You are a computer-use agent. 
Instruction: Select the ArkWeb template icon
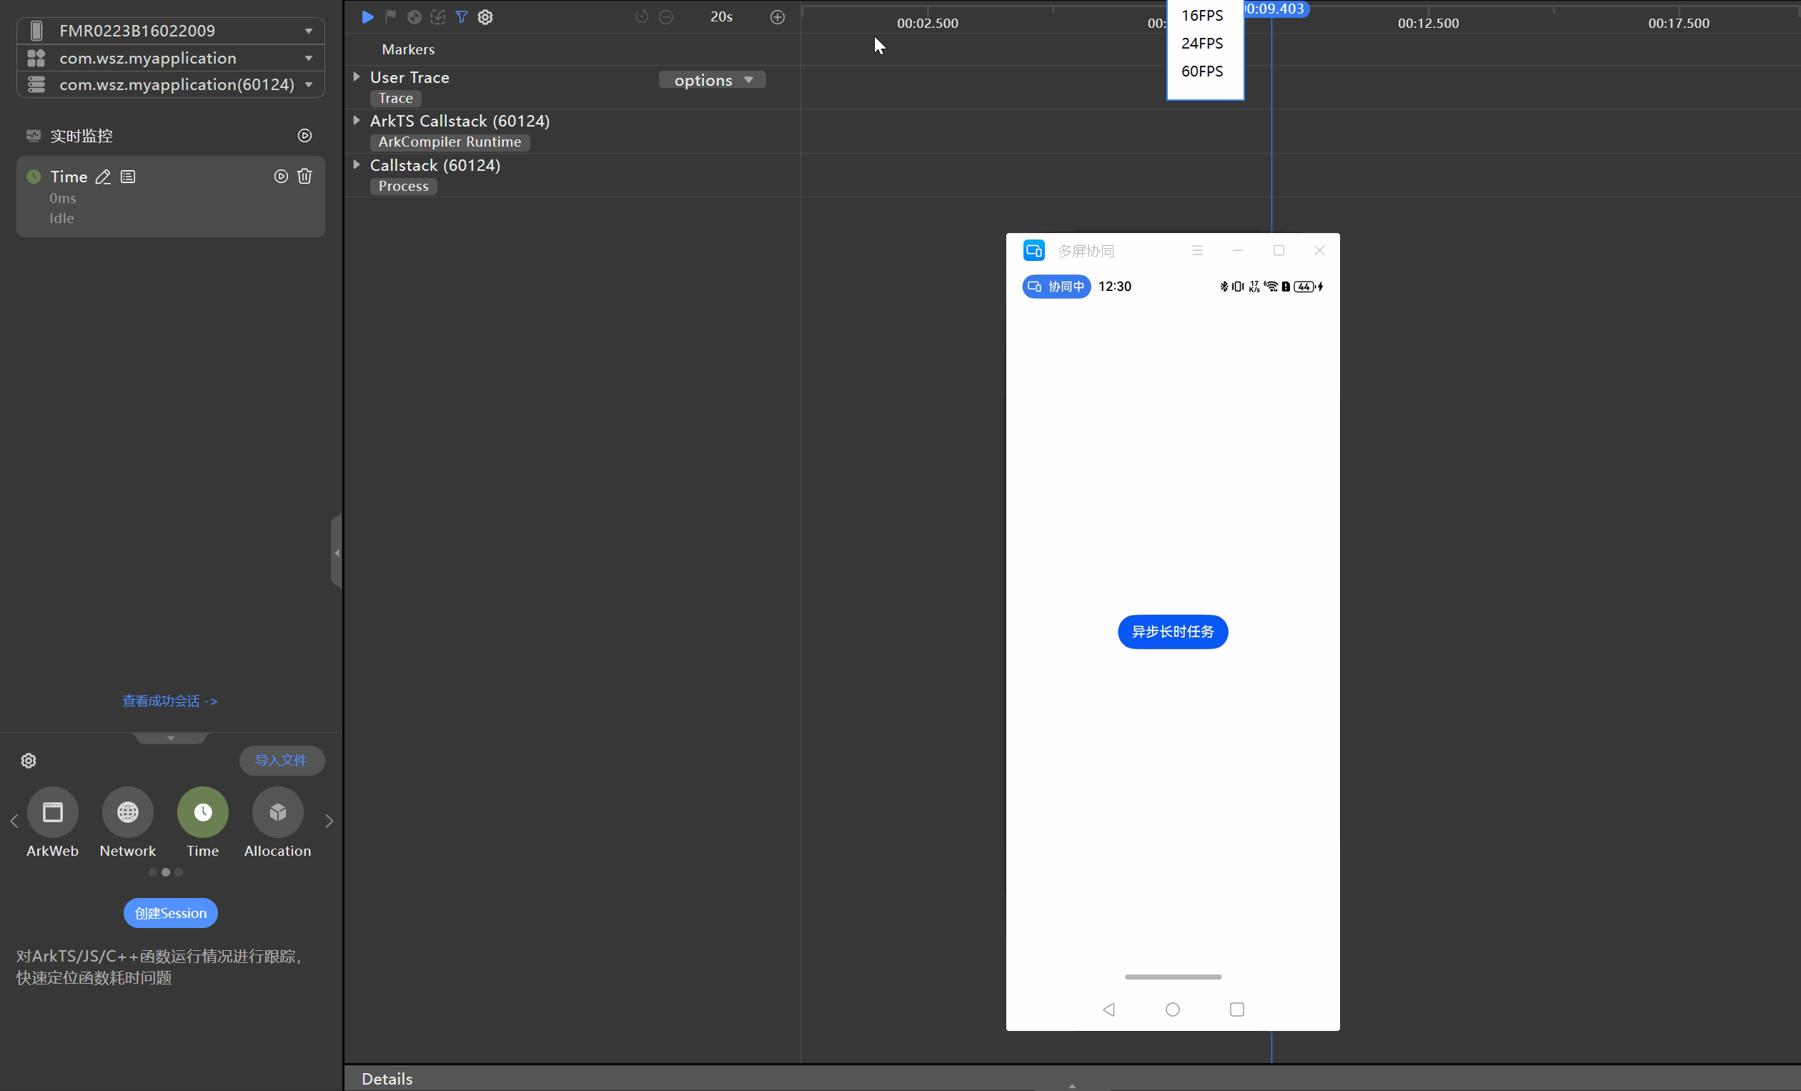[x=53, y=811]
